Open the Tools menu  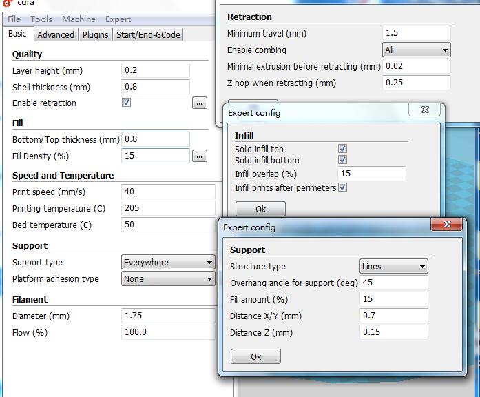tap(41, 19)
